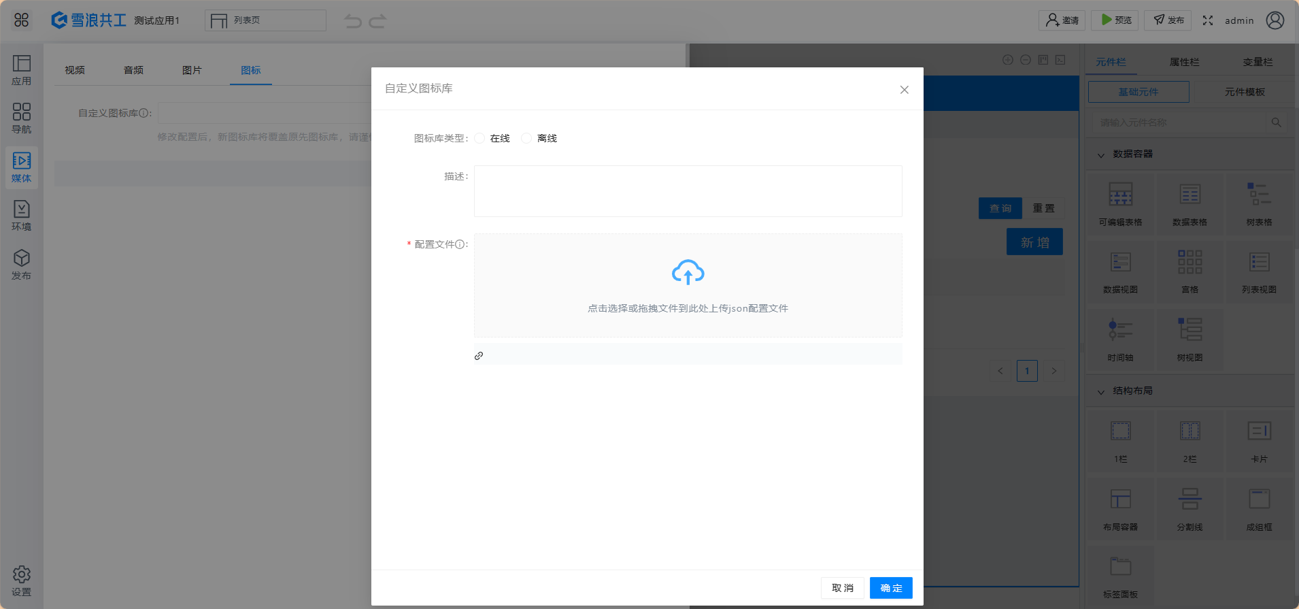The image size is (1299, 609).
Task: Select the 树视图 component
Action: pyautogui.click(x=1190, y=340)
